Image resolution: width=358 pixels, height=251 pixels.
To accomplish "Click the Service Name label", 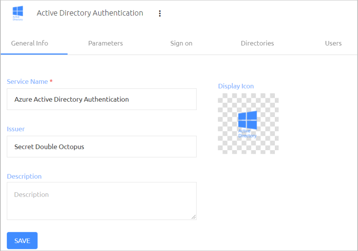I will (x=27, y=82).
